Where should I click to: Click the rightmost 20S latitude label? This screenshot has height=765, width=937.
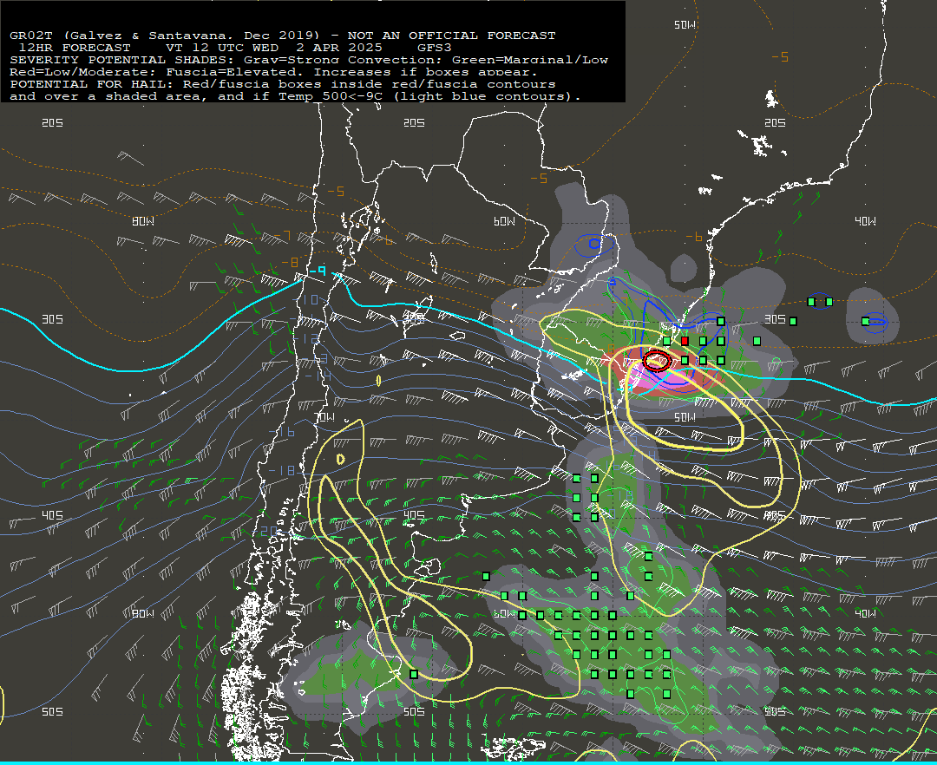[775, 122]
